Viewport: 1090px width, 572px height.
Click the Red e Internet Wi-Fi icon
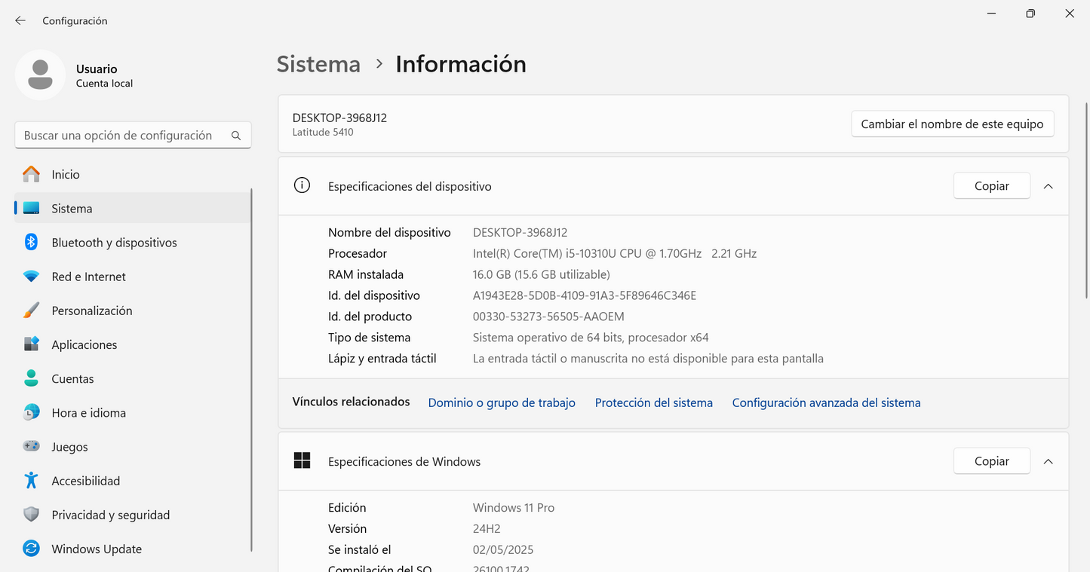31,277
